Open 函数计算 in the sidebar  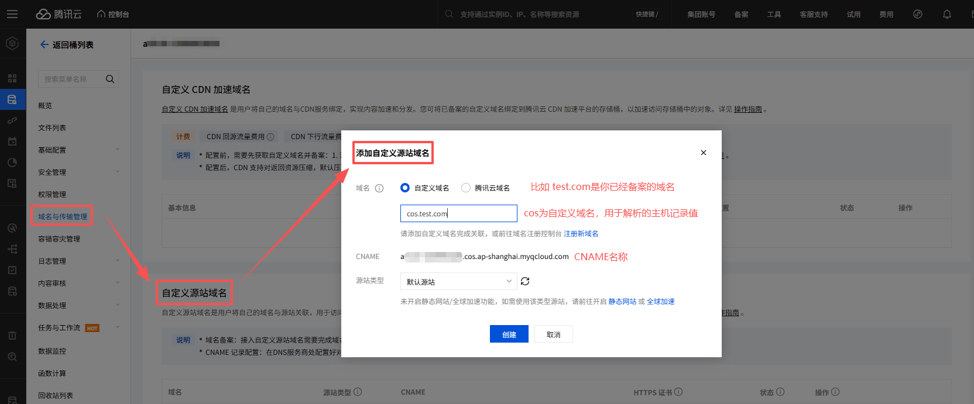click(x=52, y=373)
